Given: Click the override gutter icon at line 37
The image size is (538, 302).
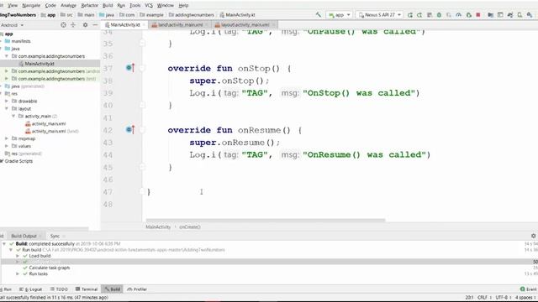Looking at the screenshot, I should pyautogui.click(x=130, y=68).
